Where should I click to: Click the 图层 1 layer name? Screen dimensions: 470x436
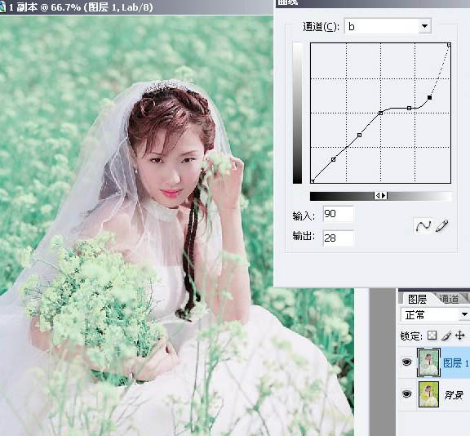click(x=455, y=363)
